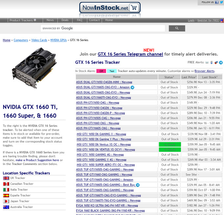Screen dimensions: 224x215
Task: Click Telegram icon on ASUS DUAL-GTX1660S Amazon row
Action: [132, 87]
